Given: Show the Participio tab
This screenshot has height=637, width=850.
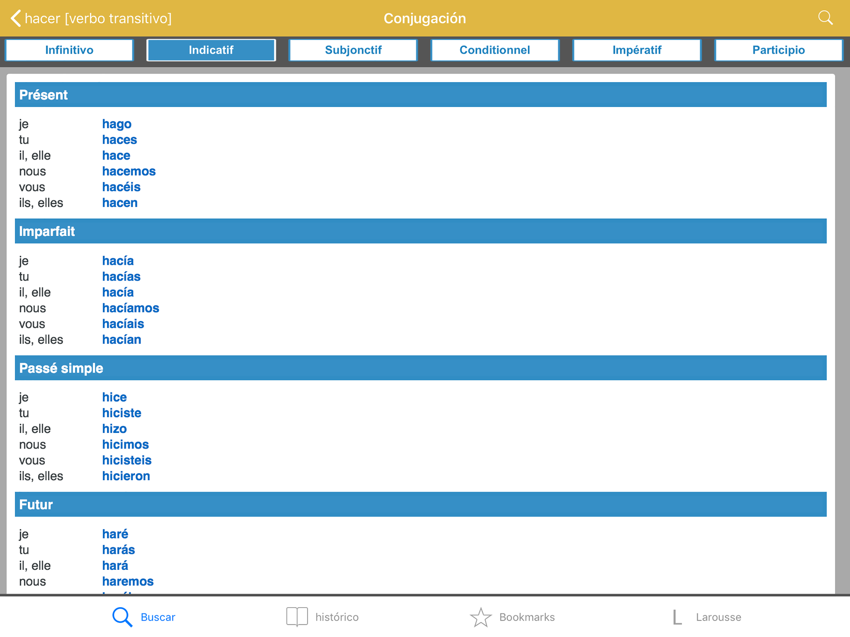Looking at the screenshot, I should pos(778,50).
